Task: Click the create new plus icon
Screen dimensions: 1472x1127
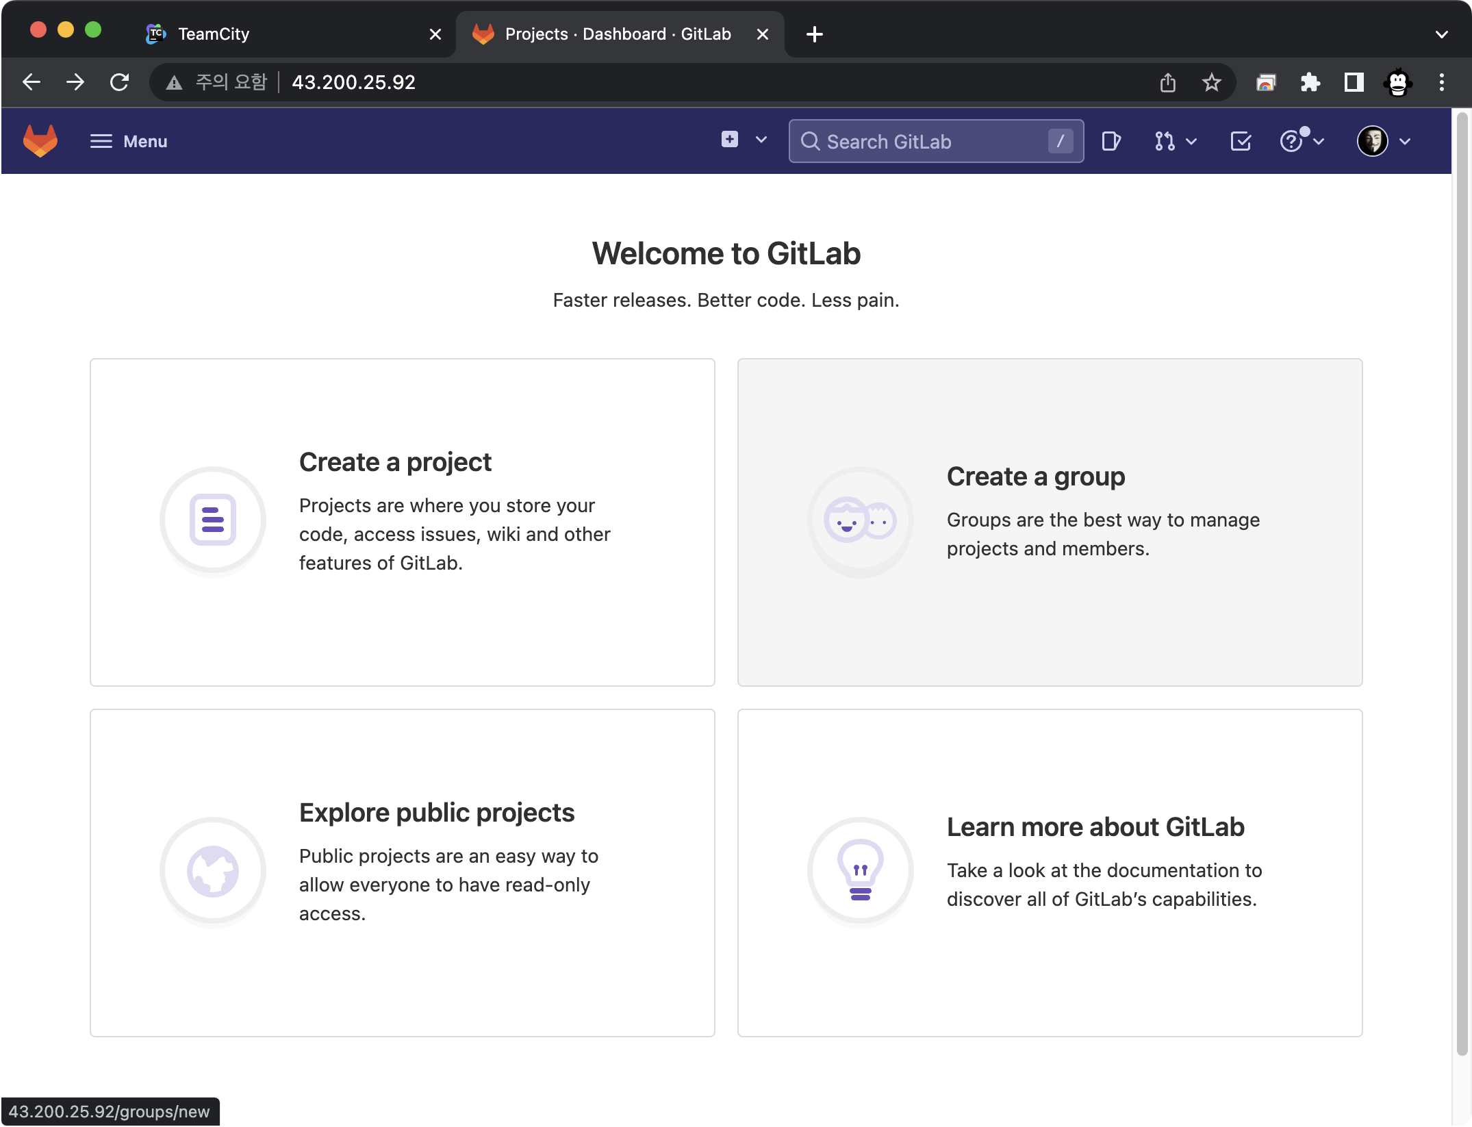Action: coord(730,140)
